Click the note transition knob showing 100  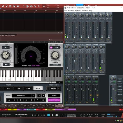coord(55,55)
